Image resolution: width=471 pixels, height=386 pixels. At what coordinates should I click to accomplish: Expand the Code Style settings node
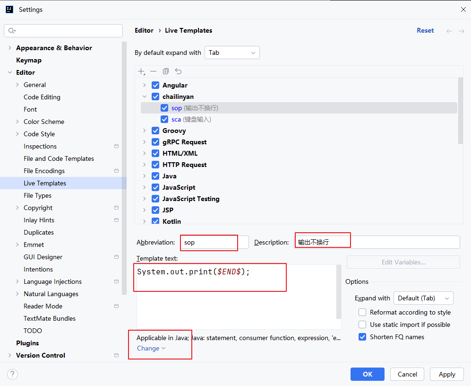coord(17,134)
